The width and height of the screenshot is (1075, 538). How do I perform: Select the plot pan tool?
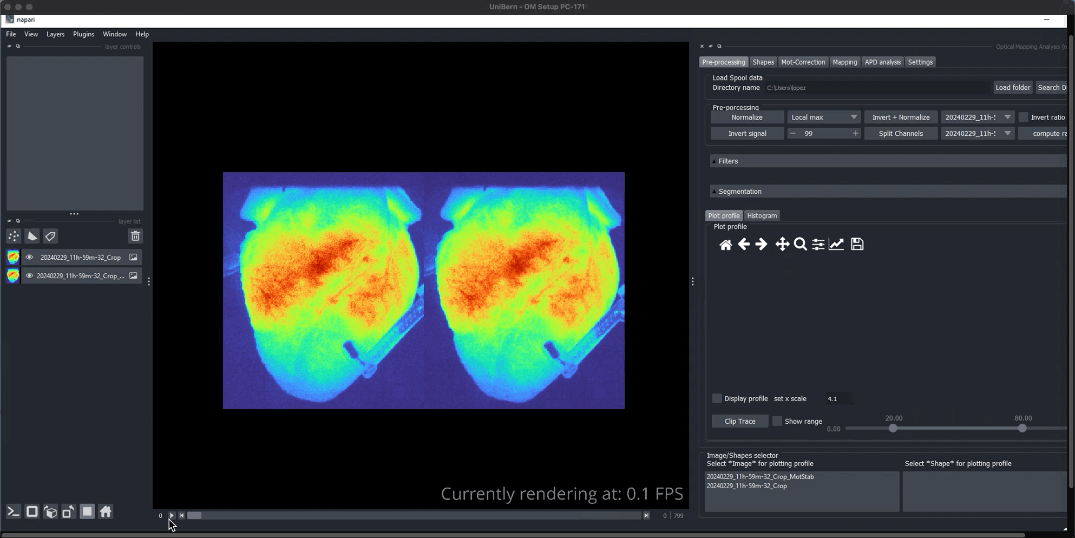pos(782,245)
